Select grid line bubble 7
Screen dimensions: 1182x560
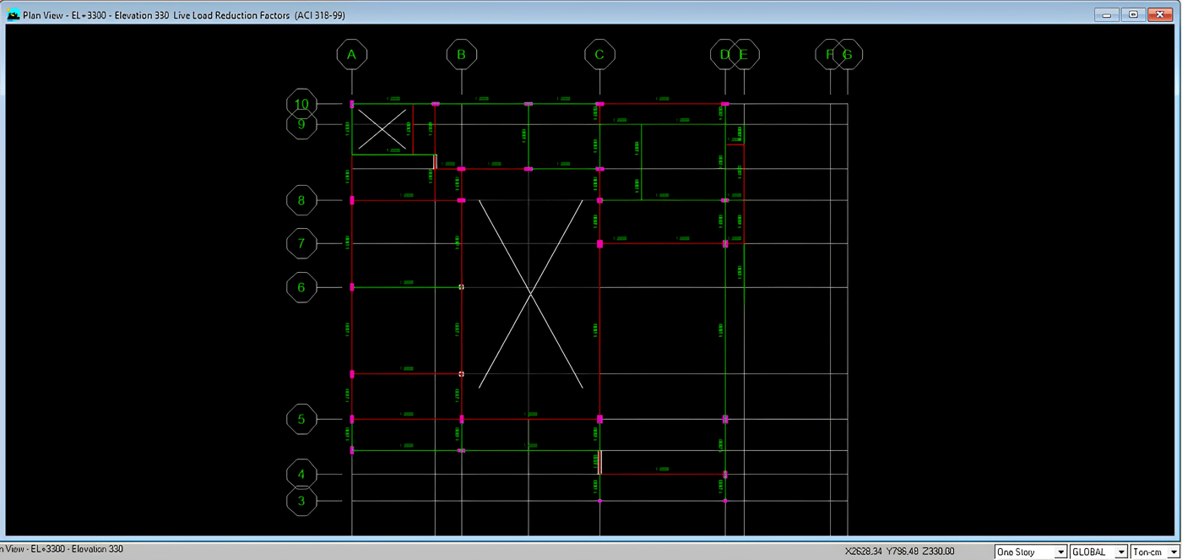[x=301, y=244]
